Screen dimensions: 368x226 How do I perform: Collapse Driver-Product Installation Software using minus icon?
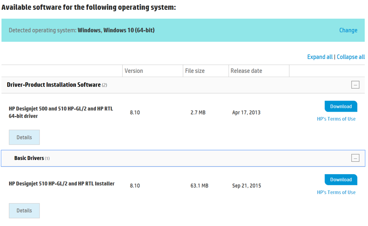(355, 85)
